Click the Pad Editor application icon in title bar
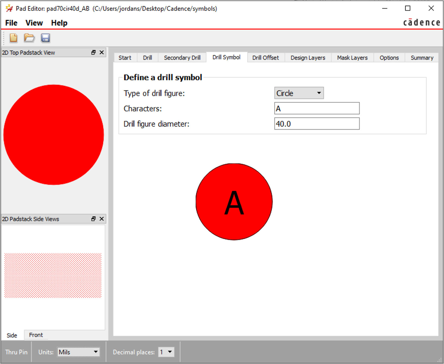This screenshot has width=444, height=364. [9, 8]
